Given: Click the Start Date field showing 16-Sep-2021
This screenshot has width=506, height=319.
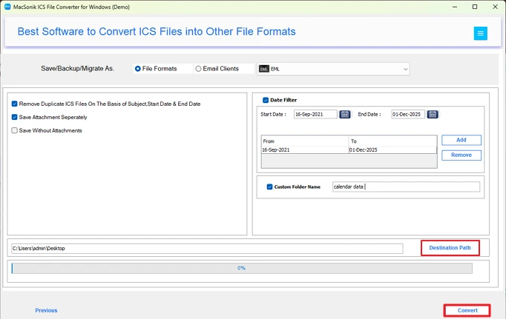Looking at the screenshot, I should coord(315,114).
